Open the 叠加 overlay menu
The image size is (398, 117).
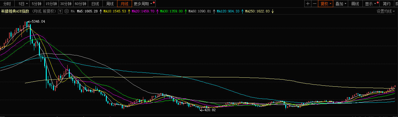click(x=341, y=4)
